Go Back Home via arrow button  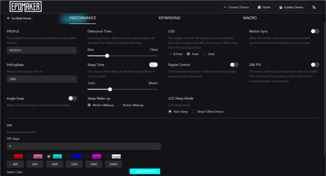pyautogui.click(x=19, y=18)
